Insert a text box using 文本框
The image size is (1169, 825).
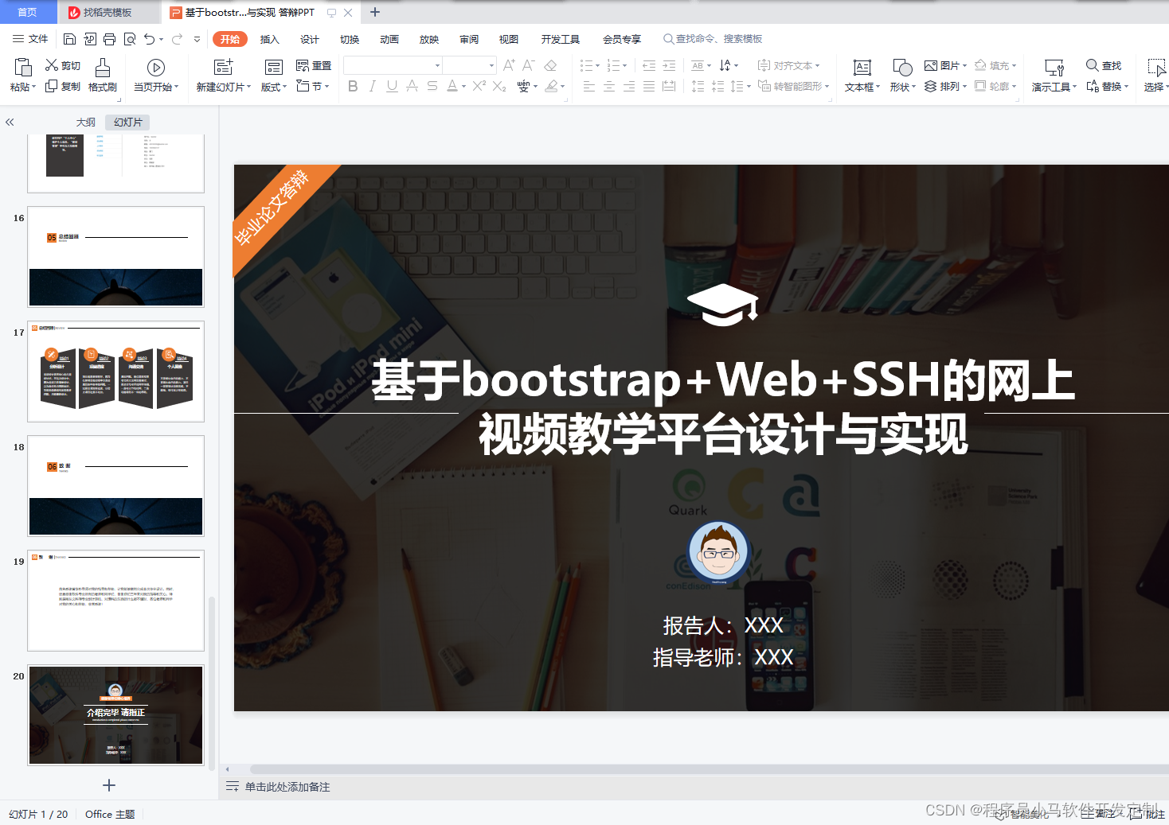tap(861, 76)
